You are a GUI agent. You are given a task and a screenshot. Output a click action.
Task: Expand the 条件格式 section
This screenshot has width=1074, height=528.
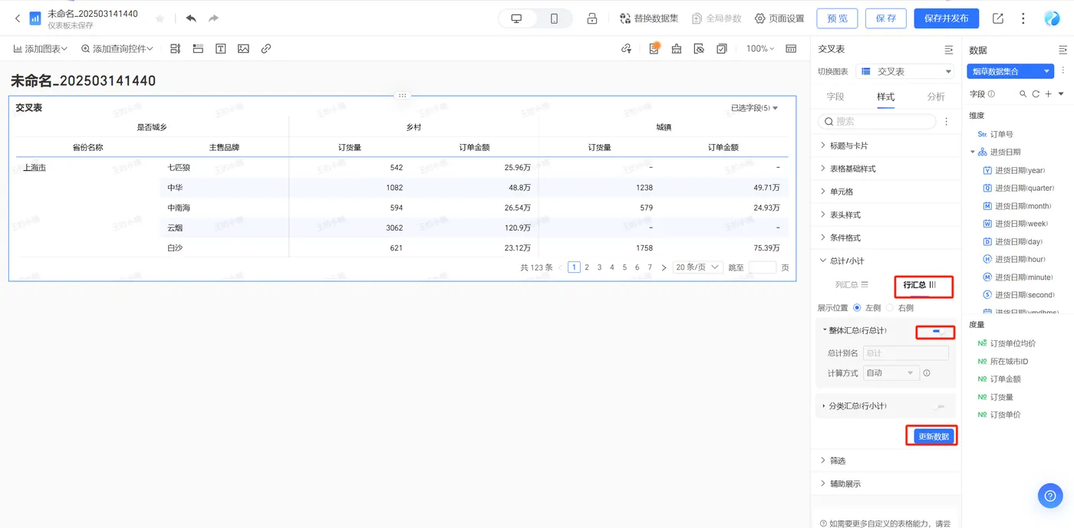(x=885, y=238)
